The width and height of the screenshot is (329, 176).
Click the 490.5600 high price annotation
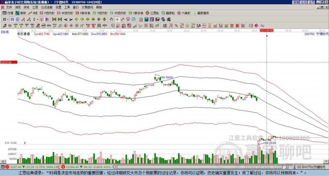(166, 77)
